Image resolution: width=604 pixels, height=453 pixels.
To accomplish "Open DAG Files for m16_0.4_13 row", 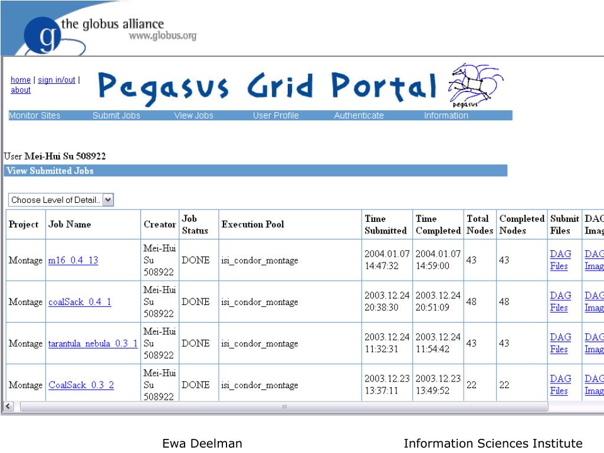I will [x=560, y=260].
